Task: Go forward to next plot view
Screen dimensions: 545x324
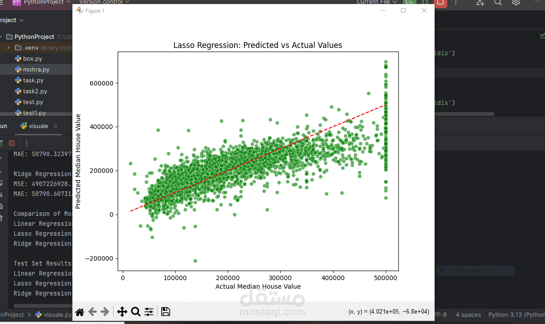Action: coord(105,312)
